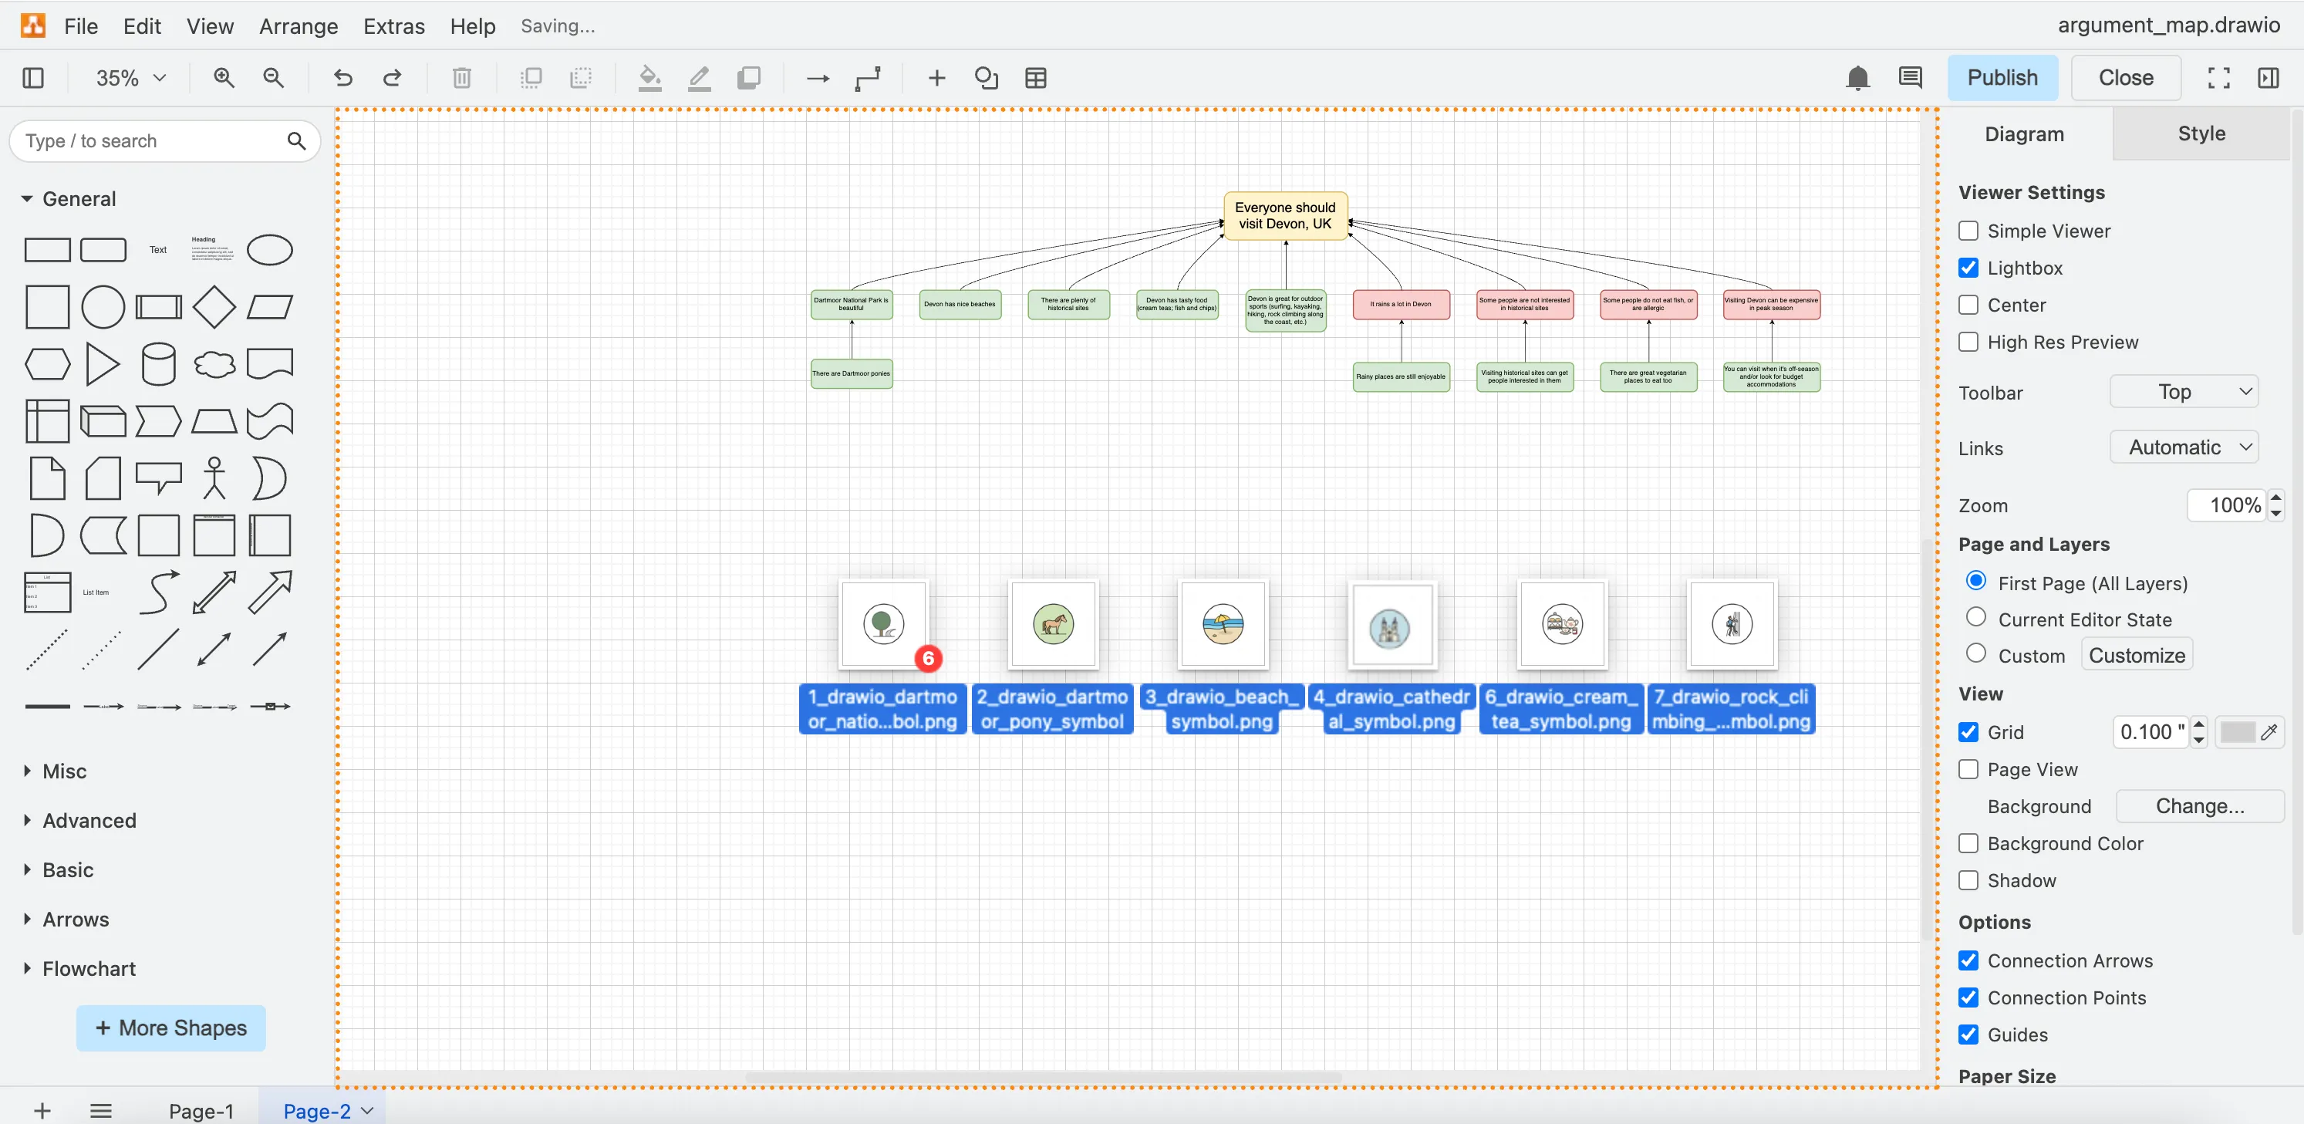Image resolution: width=2304 pixels, height=1124 pixels.
Task: Toggle fullscreen mode icon
Action: (x=2218, y=78)
